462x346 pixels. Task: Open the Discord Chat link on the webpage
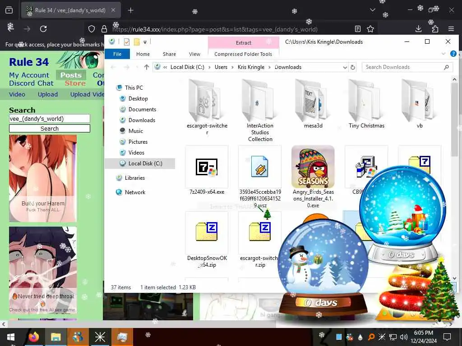point(31,83)
